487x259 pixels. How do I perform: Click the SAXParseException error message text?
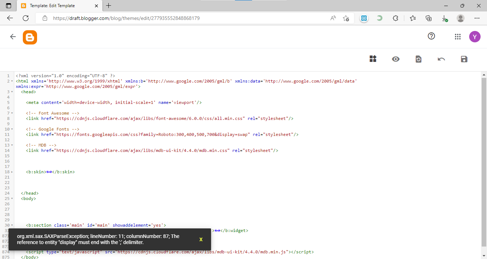point(98,239)
